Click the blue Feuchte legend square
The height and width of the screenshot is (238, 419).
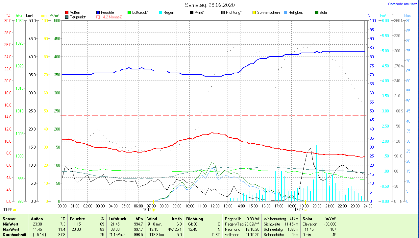98,13
